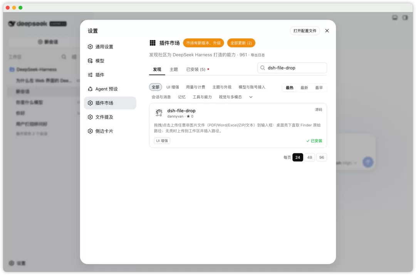Select the 模型与账号接入 category filter
This screenshot has width=416, height=275.
pos(252,87)
